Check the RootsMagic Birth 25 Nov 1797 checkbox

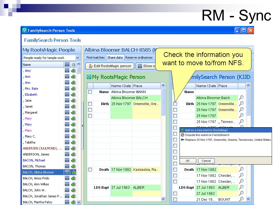pyautogui.click(x=90, y=104)
